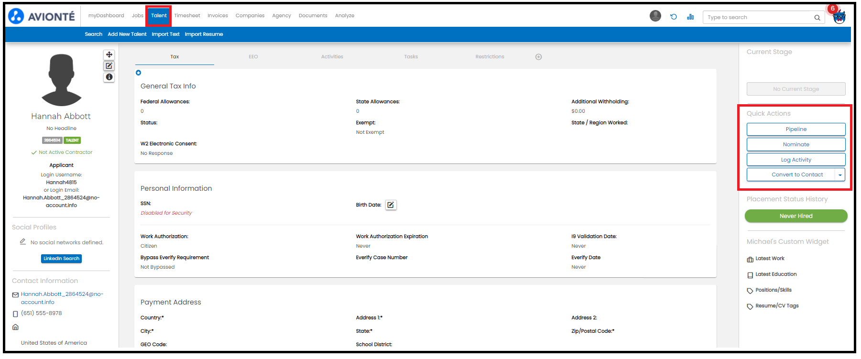Open the user profile avatar icon

click(x=655, y=16)
